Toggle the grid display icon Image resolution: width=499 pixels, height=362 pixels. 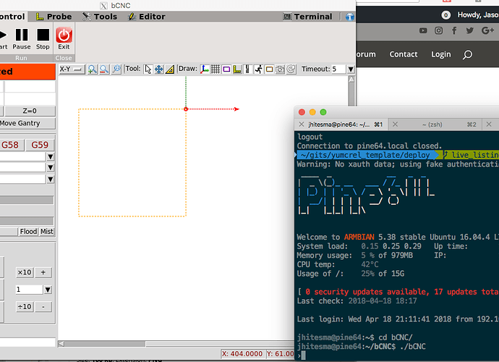pos(216,70)
